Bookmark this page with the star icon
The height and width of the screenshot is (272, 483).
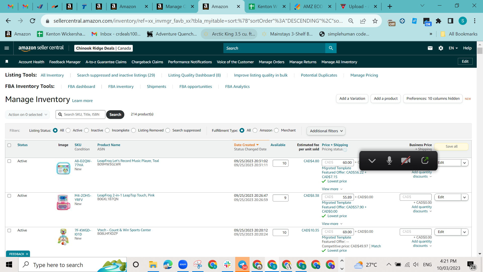click(375, 21)
